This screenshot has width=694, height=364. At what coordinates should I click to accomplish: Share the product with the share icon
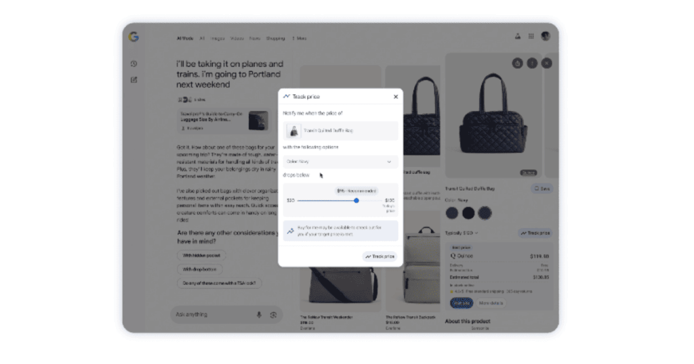[517, 63]
